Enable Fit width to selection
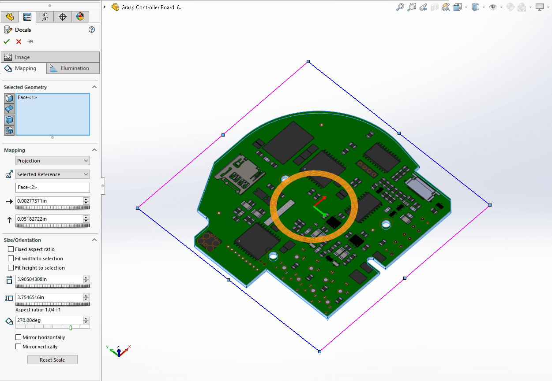This screenshot has height=381, width=552. tap(11, 259)
